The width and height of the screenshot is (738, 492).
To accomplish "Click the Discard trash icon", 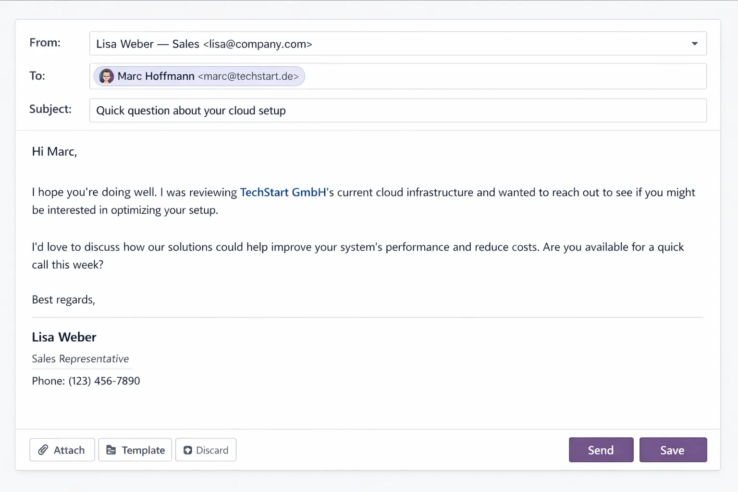I will pyautogui.click(x=187, y=450).
